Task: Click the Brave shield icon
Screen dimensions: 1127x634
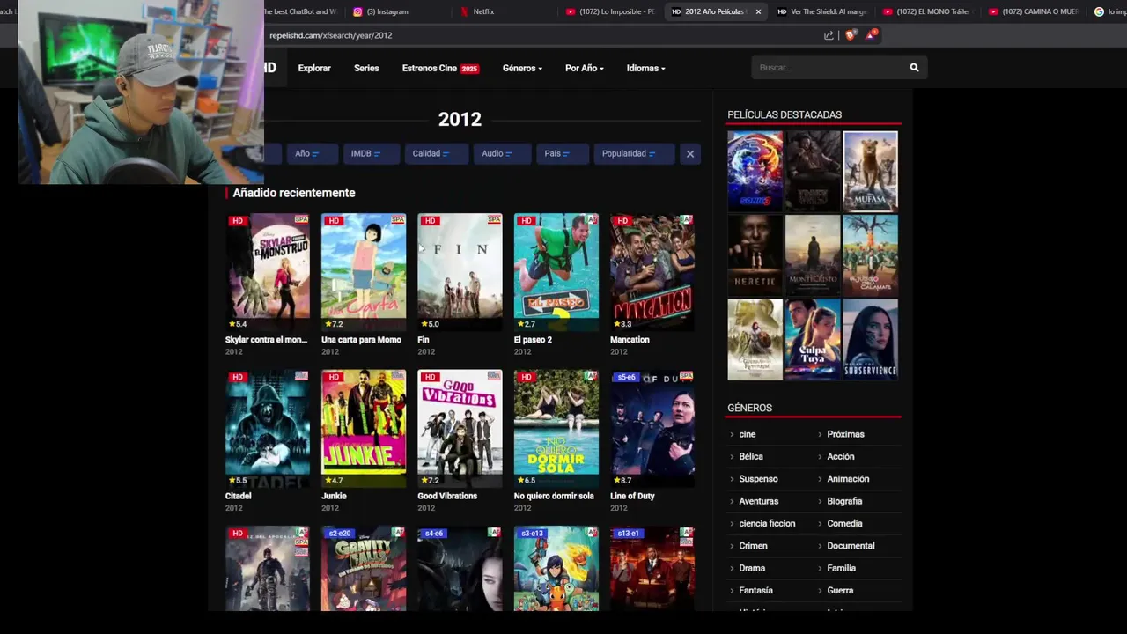Action: tap(850, 35)
